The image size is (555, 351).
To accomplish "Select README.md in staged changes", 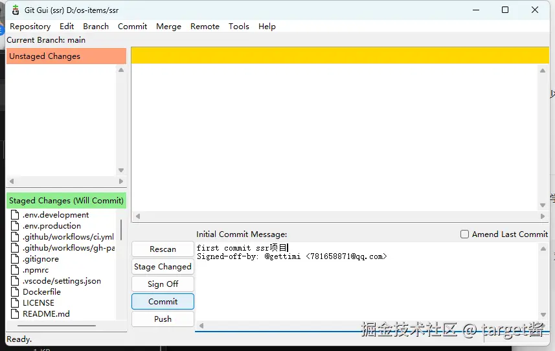I will coord(46,313).
